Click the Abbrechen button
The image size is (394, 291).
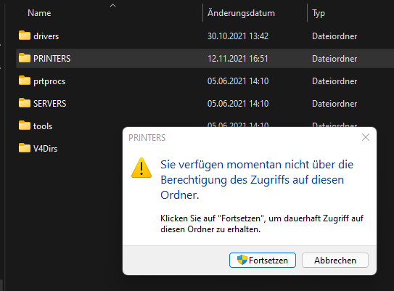[x=335, y=260]
